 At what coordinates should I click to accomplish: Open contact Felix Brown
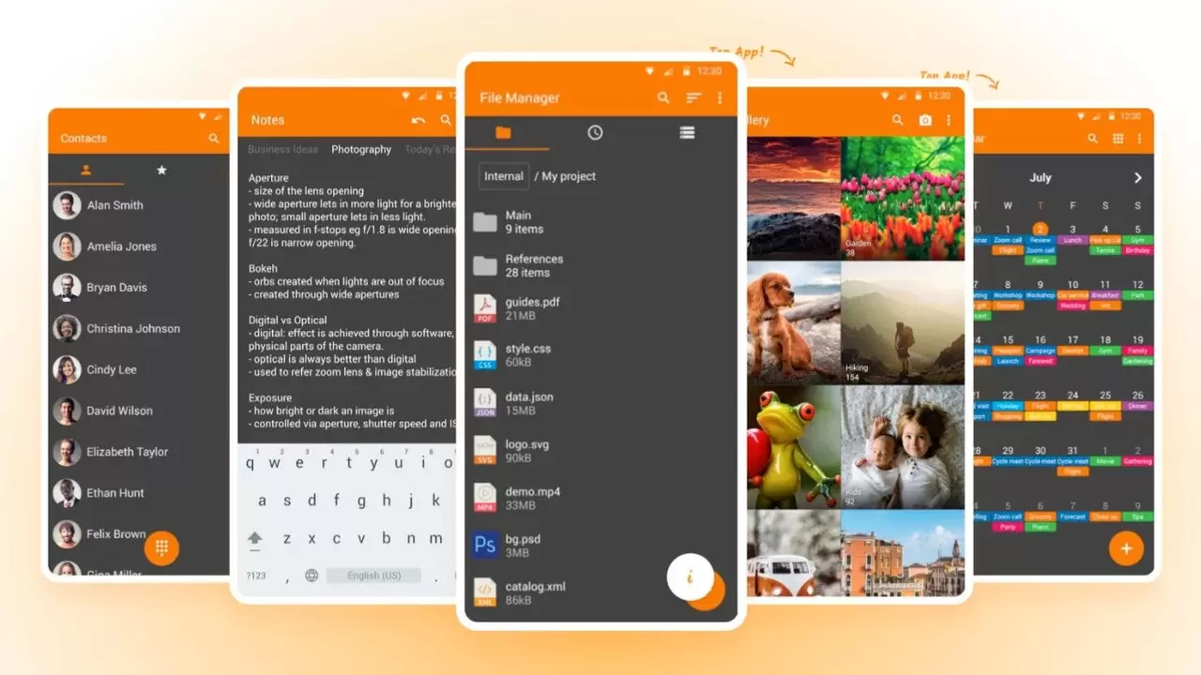pos(99,534)
